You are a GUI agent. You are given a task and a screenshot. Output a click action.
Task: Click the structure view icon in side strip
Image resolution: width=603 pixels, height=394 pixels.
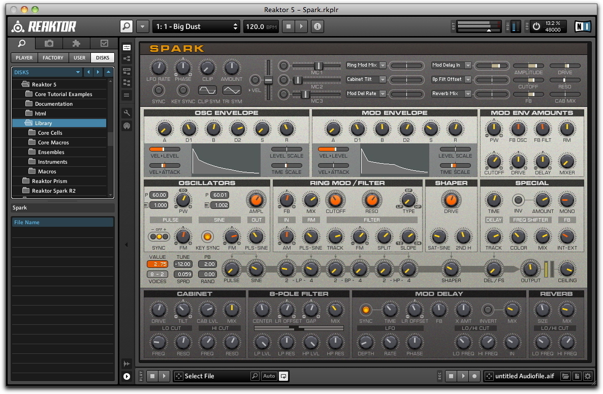pyautogui.click(x=126, y=59)
